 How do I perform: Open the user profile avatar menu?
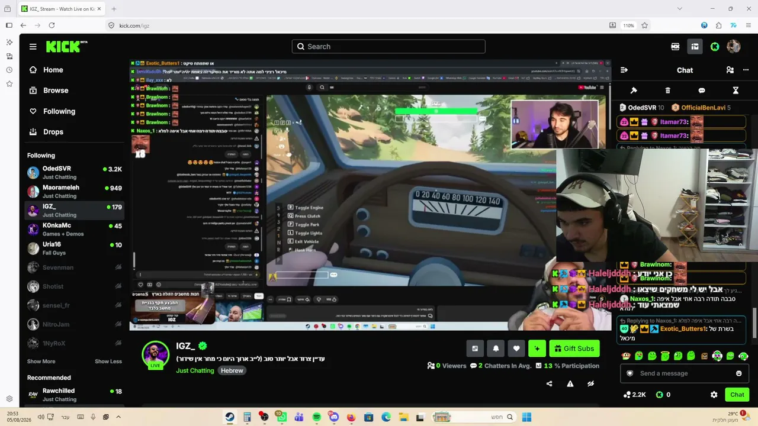(x=734, y=47)
